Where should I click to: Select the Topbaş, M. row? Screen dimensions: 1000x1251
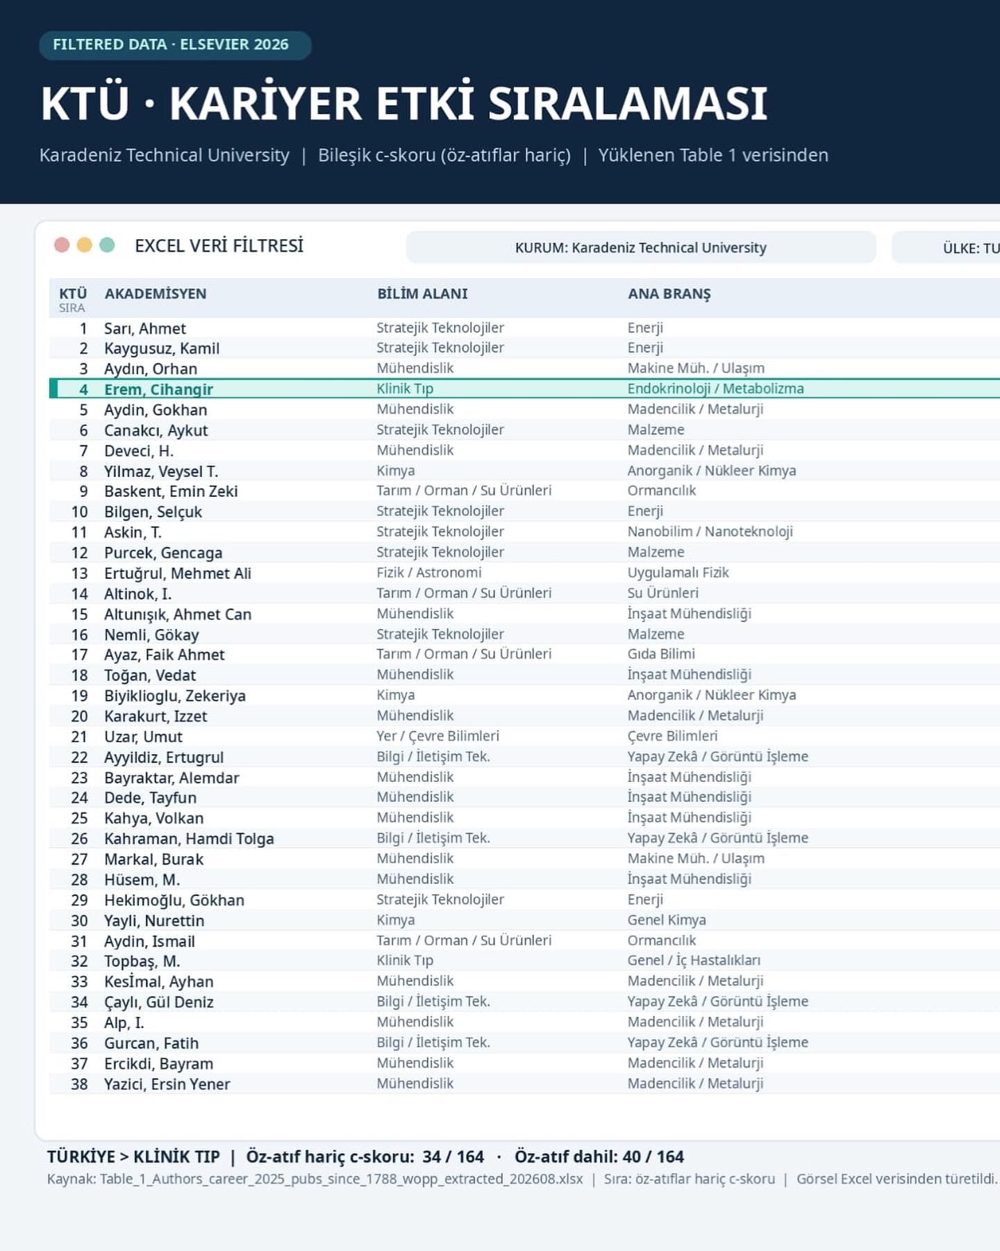pos(524,961)
